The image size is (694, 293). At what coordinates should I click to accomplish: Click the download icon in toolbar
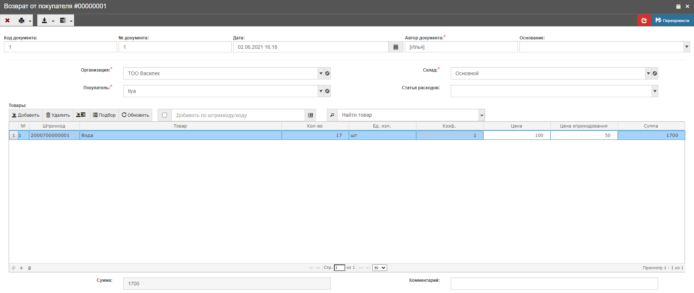[x=44, y=21]
